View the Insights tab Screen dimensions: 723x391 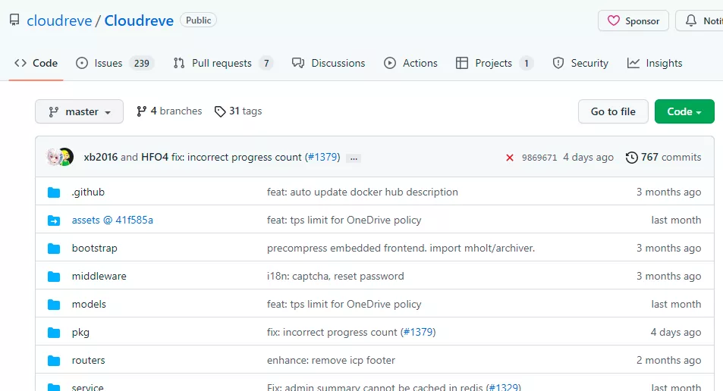[x=655, y=63]
